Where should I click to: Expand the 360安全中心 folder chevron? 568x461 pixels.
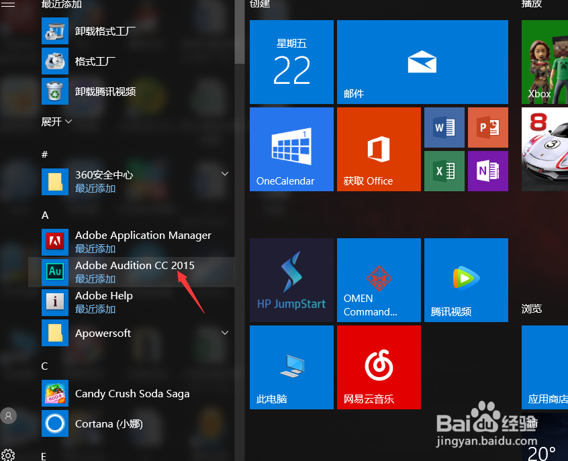click(x=225, y=174)
